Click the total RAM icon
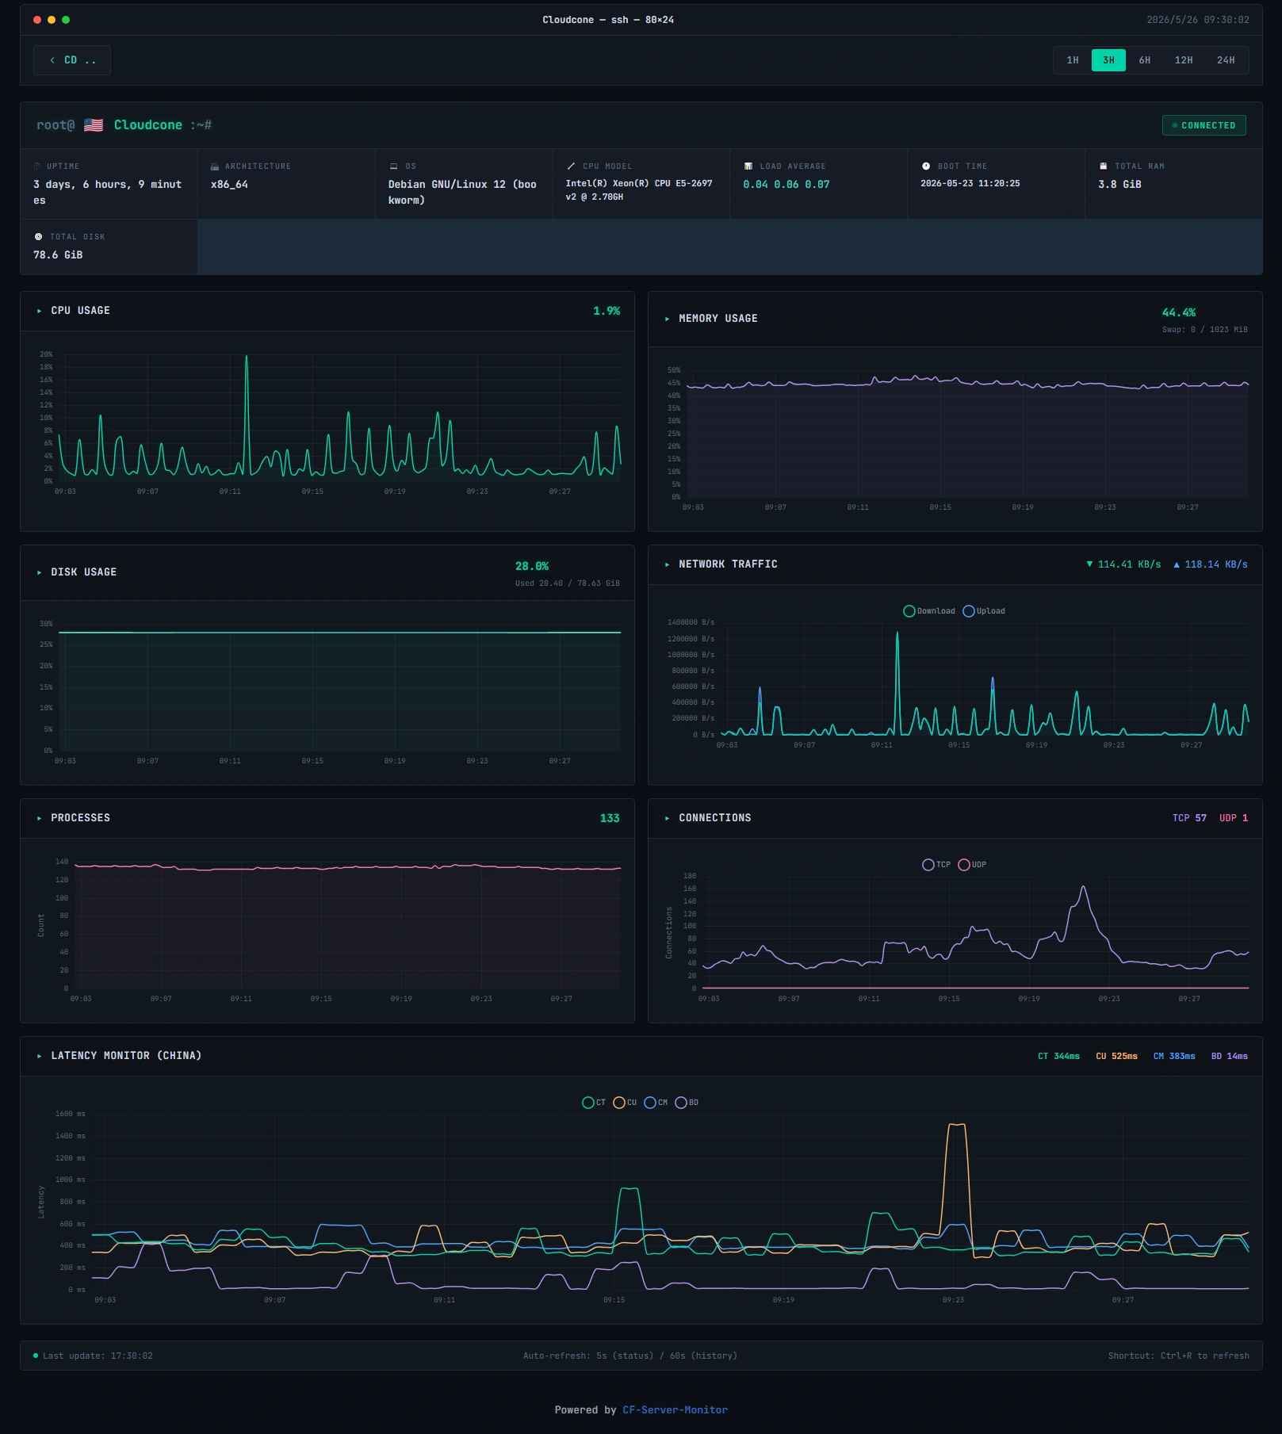 tap(1103, 166)
